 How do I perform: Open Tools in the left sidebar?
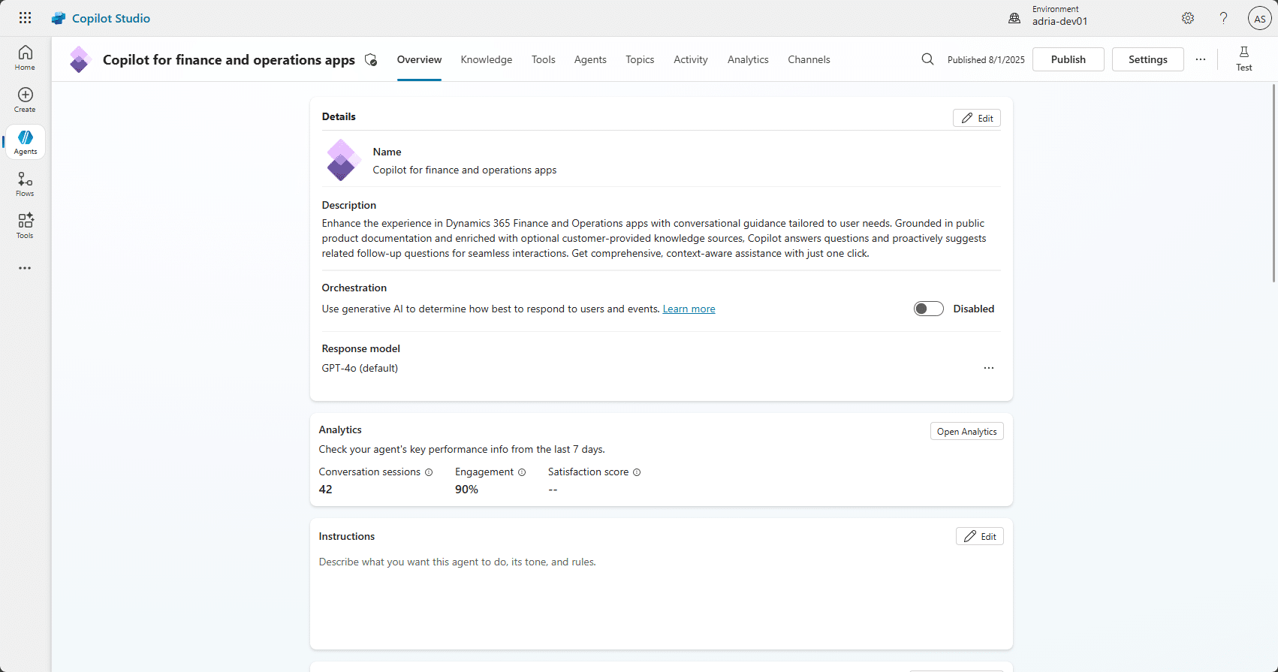pyautogui.click(x=25, y=226)
